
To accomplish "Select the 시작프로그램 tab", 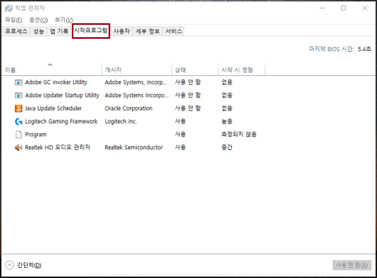I will point(91,31).
